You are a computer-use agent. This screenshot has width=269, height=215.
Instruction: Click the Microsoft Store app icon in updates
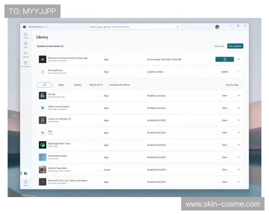(x=43, y=72)
